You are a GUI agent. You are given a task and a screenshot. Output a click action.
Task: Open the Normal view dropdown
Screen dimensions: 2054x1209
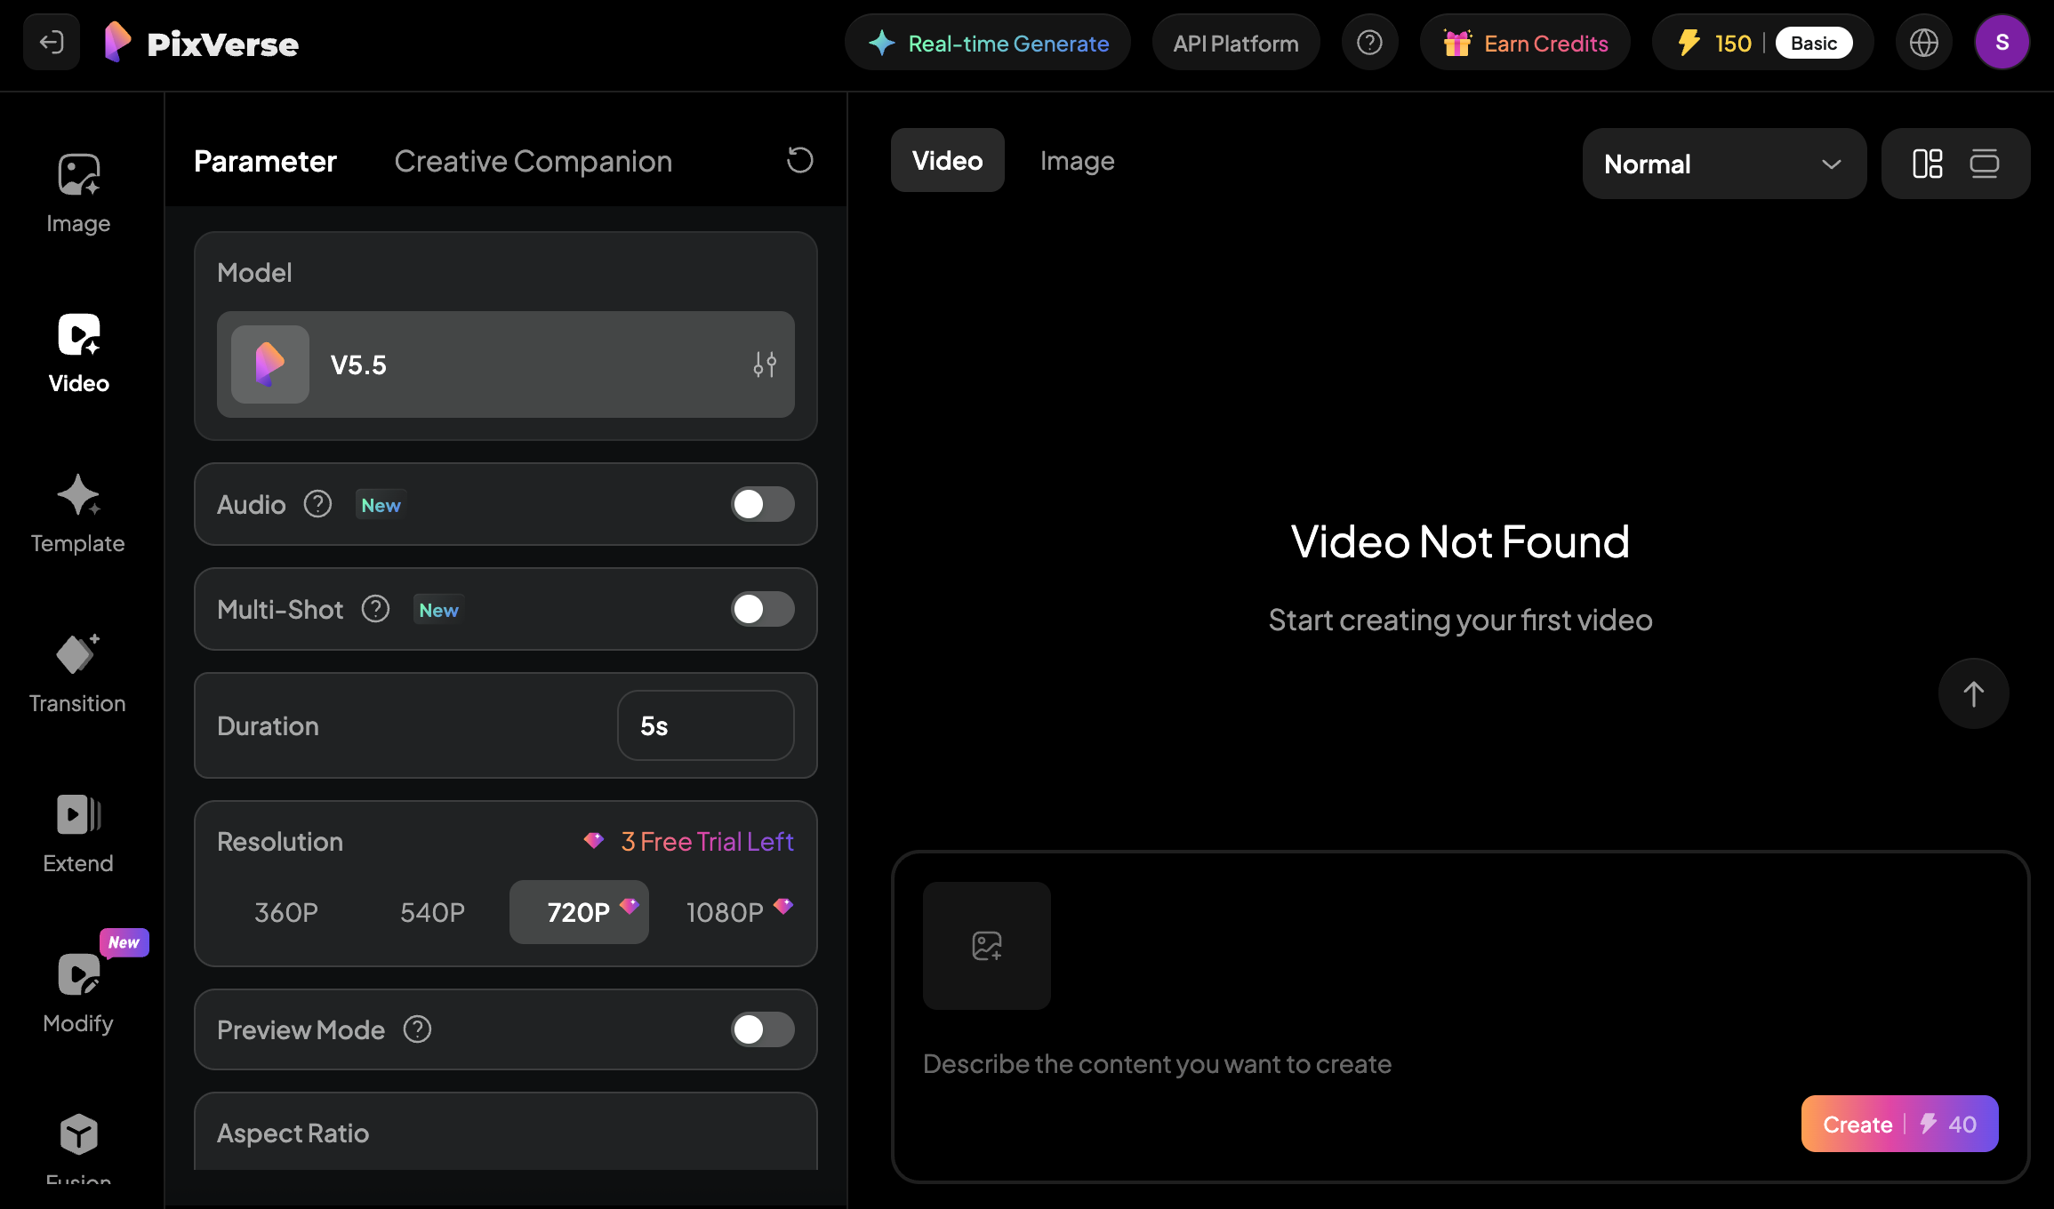pyautogui.click(x=1723, y=164)
